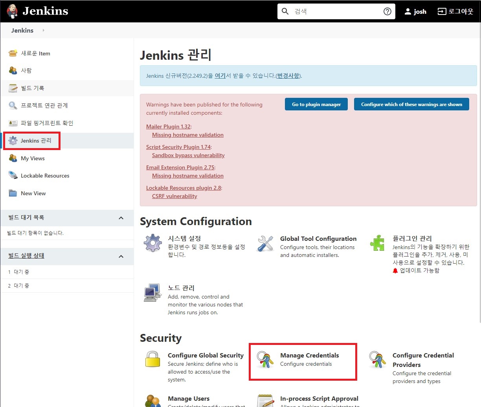Open Manage Credentials title link
481x407 pixels.
point(309,355)
